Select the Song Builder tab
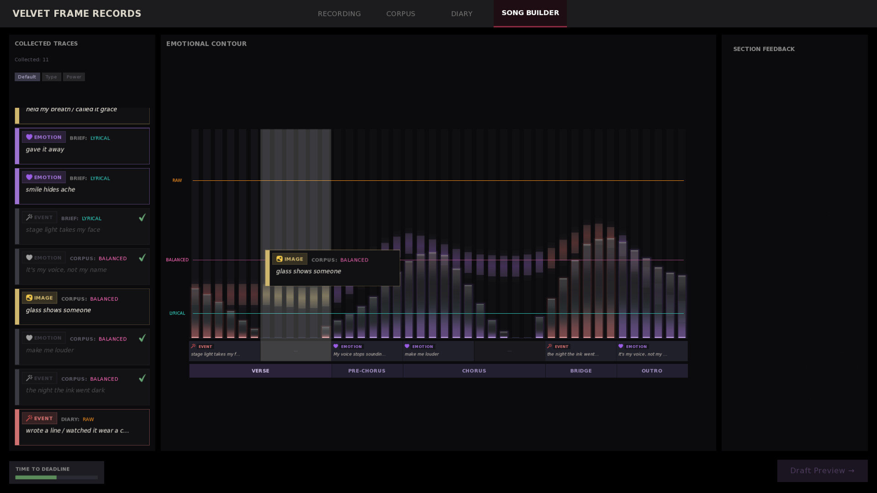Image resolution: width=877 pixels, height=493 pixels. (x=530, y=13)
